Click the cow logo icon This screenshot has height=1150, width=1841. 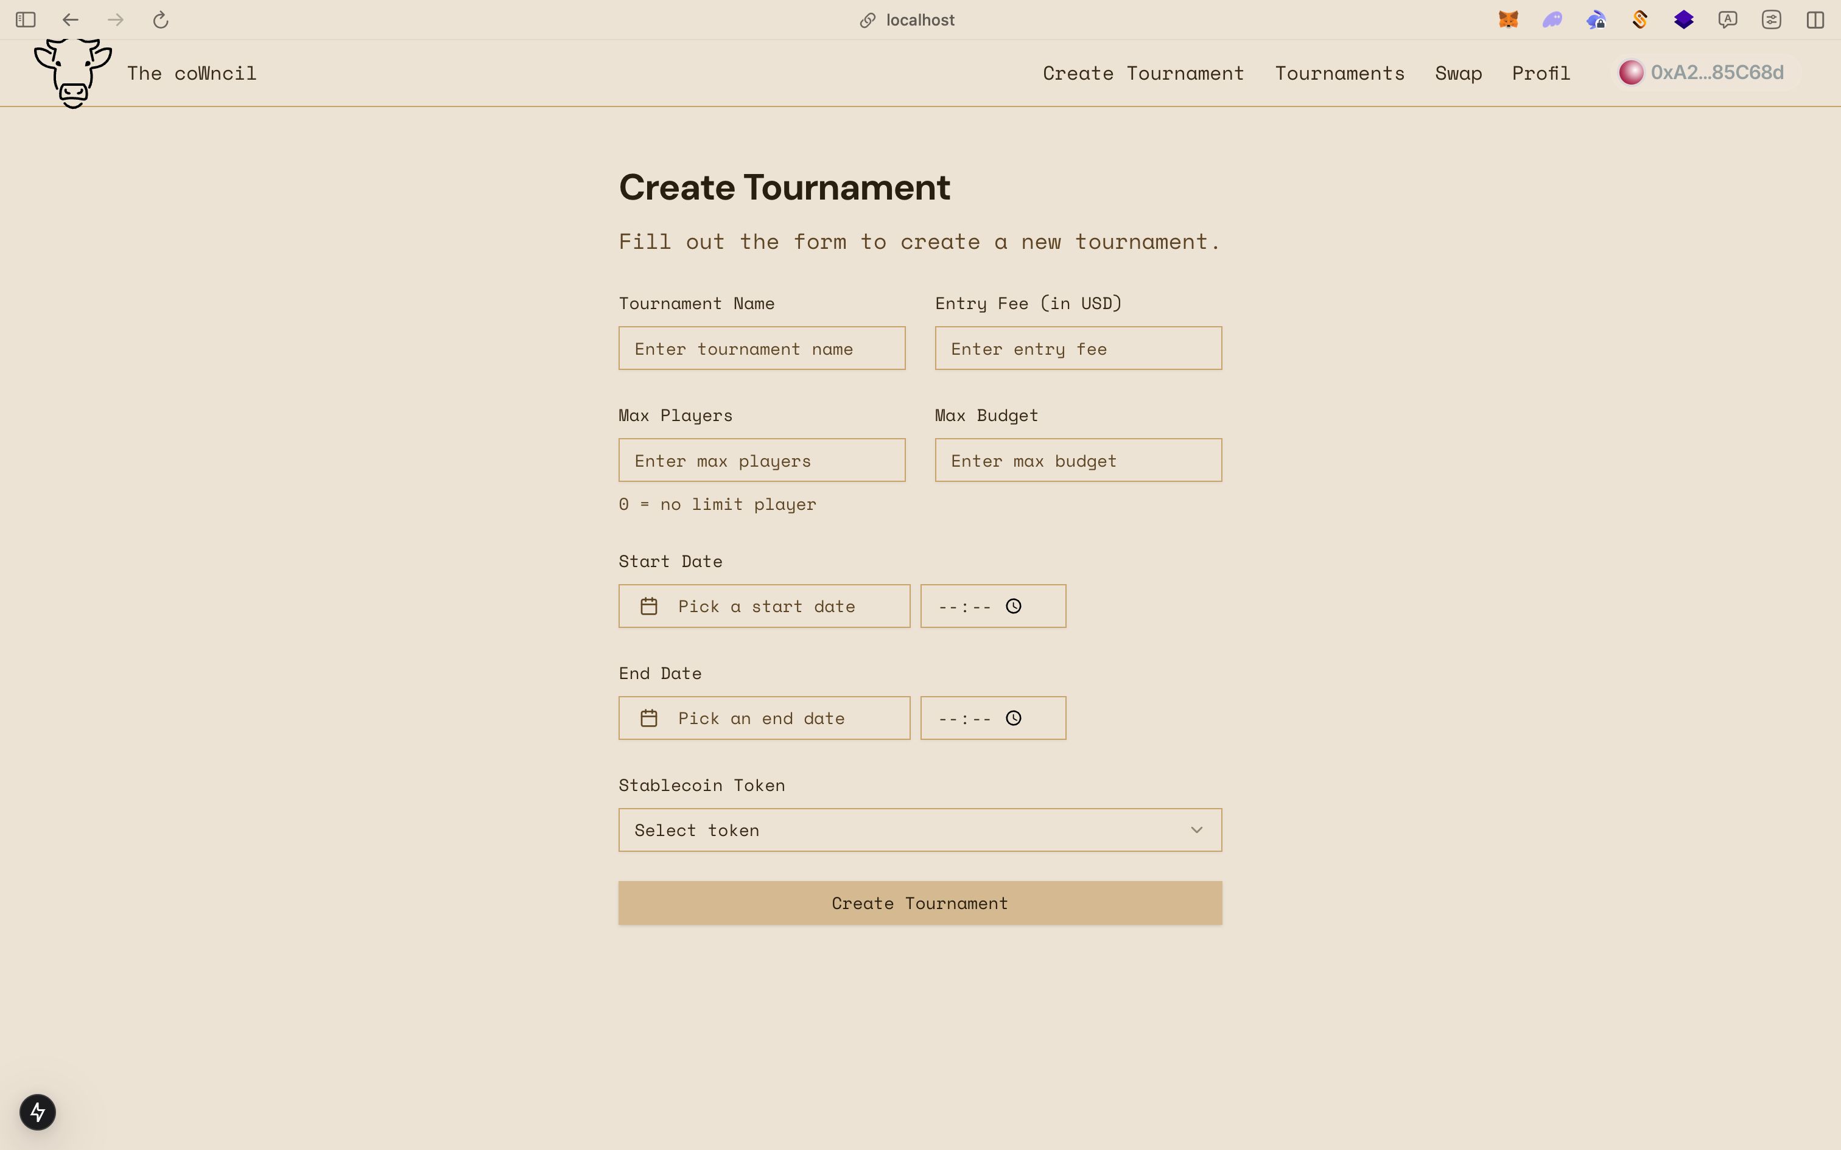73,73
